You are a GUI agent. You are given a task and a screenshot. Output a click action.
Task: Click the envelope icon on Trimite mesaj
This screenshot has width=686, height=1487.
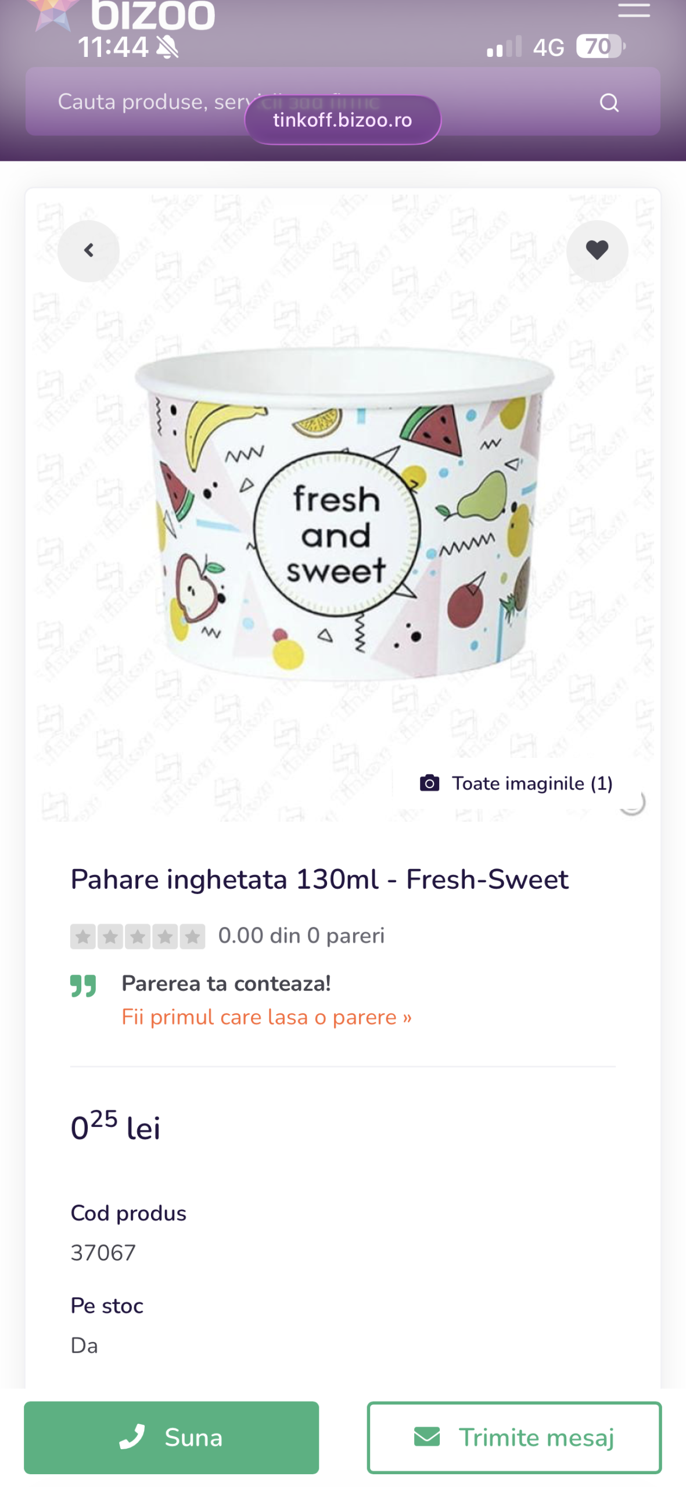click(427, 1436)
